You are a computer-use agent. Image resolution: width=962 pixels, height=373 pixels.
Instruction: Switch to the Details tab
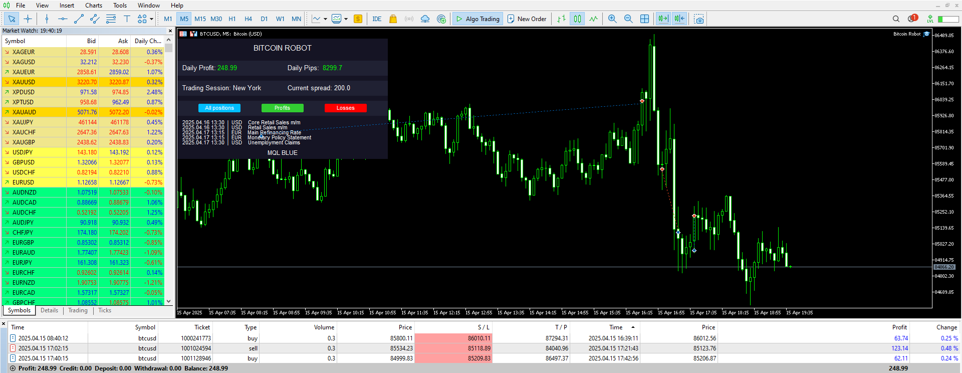point(49,311)
